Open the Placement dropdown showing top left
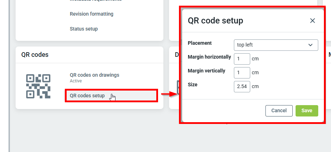This screenshot has width=331, height=152. [276, 45]
